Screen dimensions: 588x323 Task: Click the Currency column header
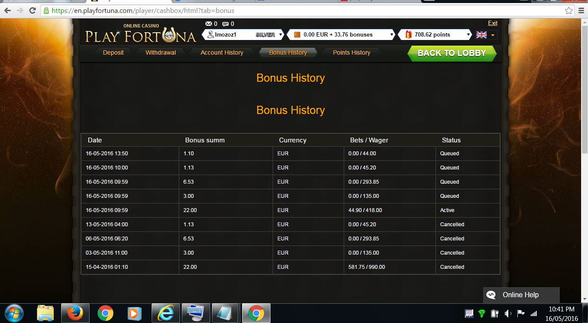292,140
